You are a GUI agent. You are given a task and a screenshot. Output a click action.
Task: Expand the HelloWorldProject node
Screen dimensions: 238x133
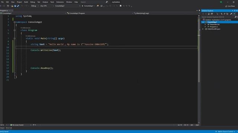pos(203,29)
